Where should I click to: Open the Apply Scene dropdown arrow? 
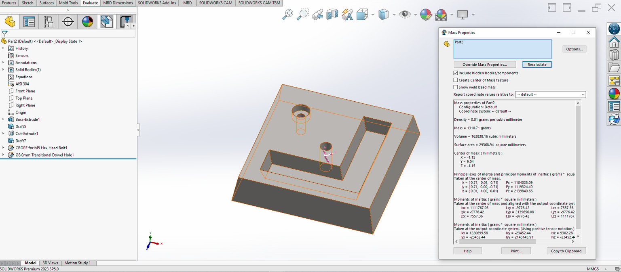click(451, 15)
